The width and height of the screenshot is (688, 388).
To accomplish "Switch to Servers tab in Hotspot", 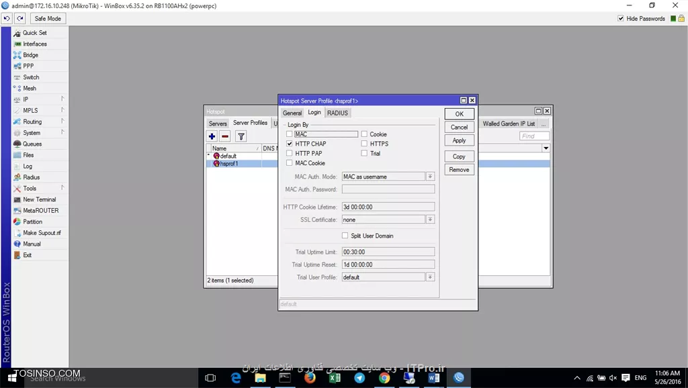I will click(x=218, y=124).
